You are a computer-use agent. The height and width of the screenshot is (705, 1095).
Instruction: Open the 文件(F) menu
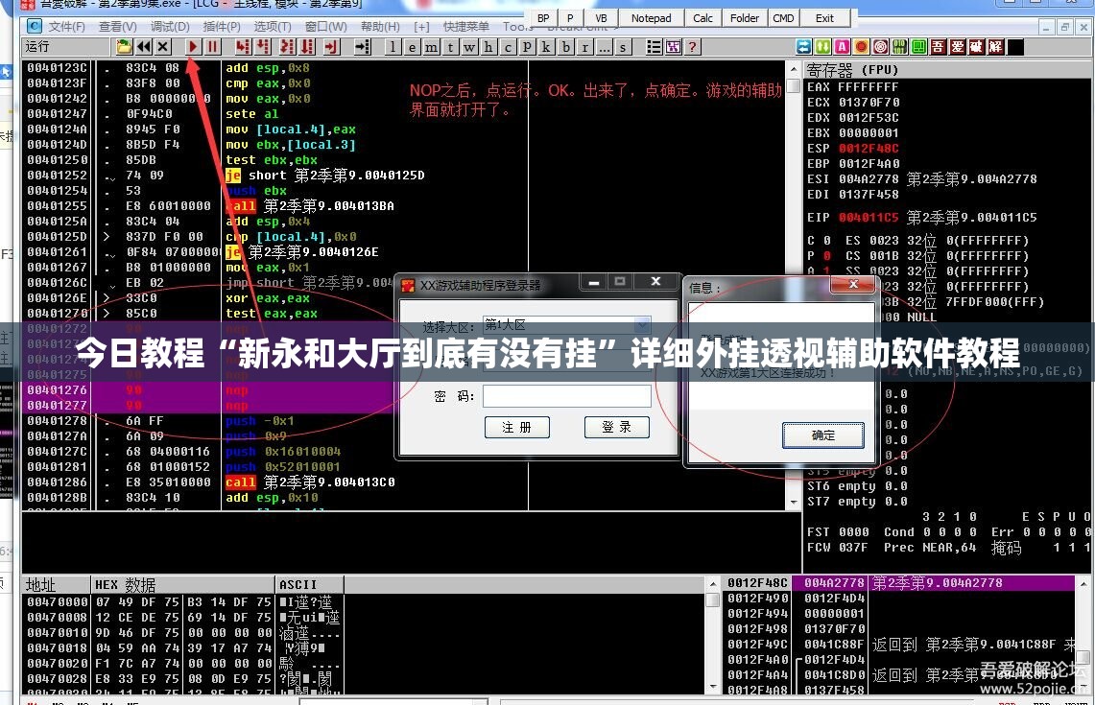pos(66,27)
